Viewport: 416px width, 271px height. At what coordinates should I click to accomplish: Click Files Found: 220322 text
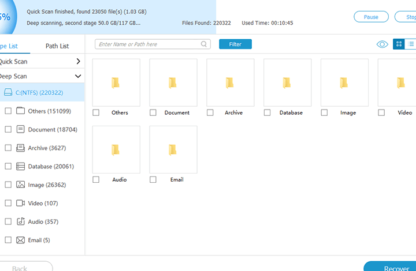[206, 23]
